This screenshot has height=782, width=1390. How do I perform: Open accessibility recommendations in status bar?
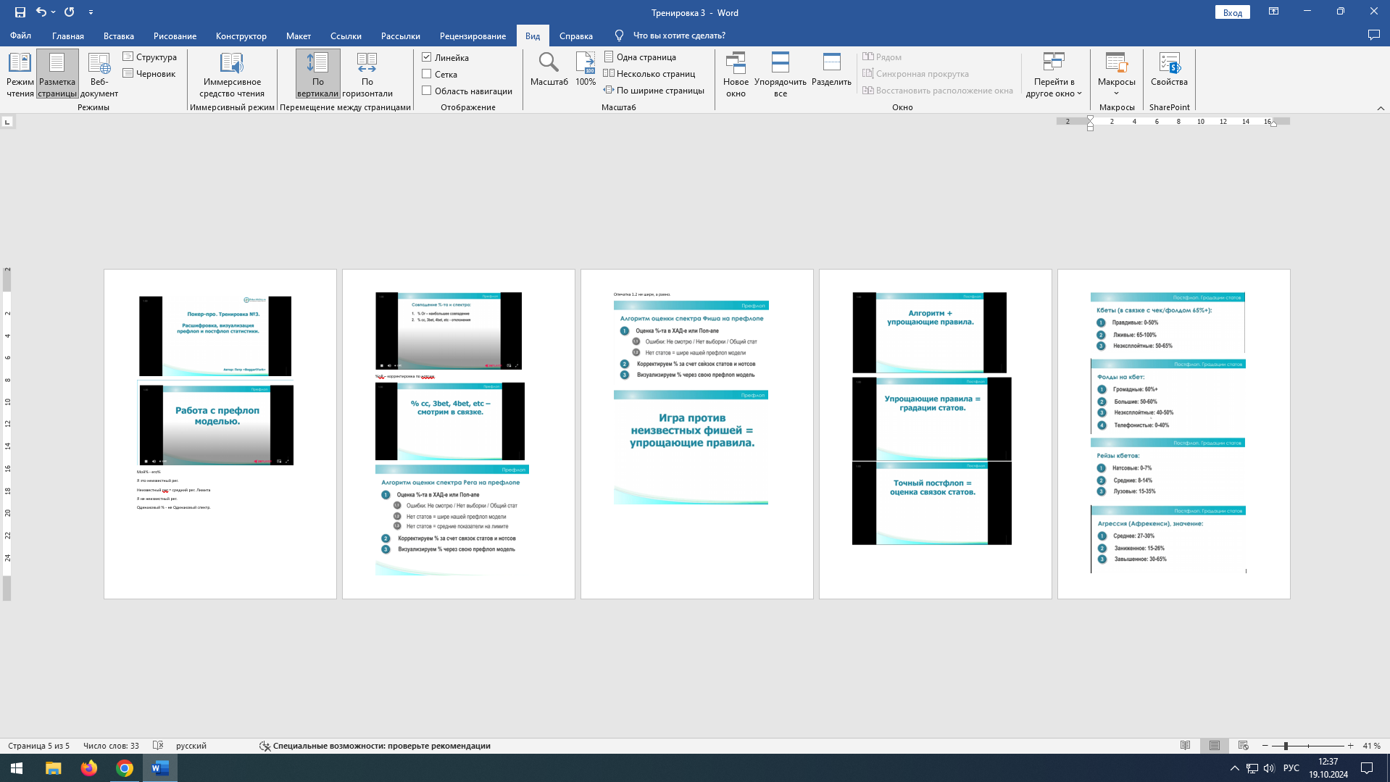pos(375,746)
